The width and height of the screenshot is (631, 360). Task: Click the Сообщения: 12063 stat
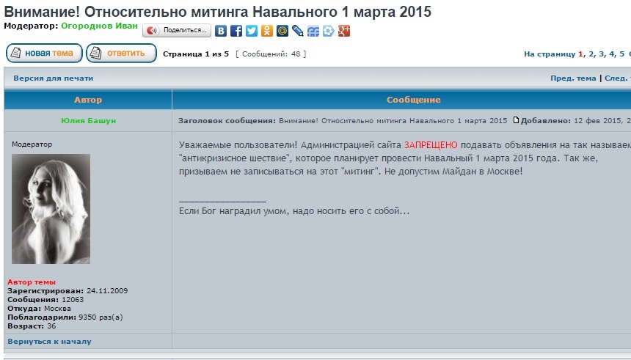tap(45, 300)
